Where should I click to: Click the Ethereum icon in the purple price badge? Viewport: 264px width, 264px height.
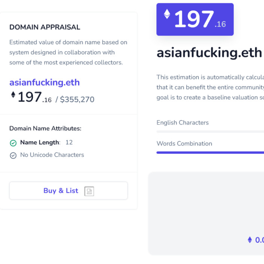point(167,14)
